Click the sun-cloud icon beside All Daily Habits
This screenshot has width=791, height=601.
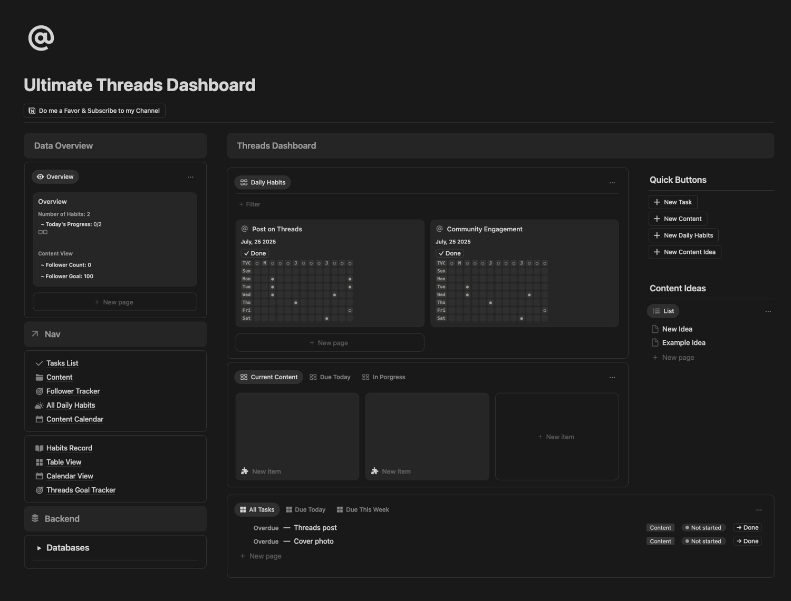click(x=39, y=405)
